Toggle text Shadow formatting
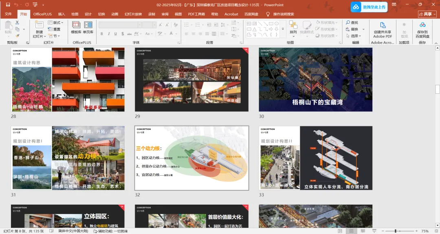440x234 pixels. click(x=123, y=34)
